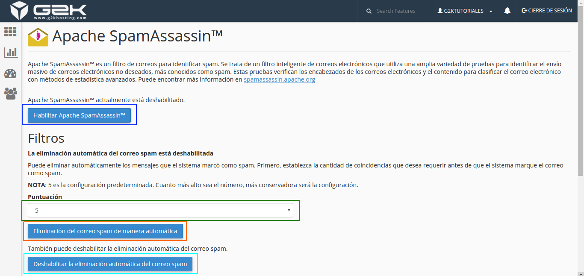Open the home grid icon in sidebar
Viewport: 584px width, 276px height.
click(10, 32)
